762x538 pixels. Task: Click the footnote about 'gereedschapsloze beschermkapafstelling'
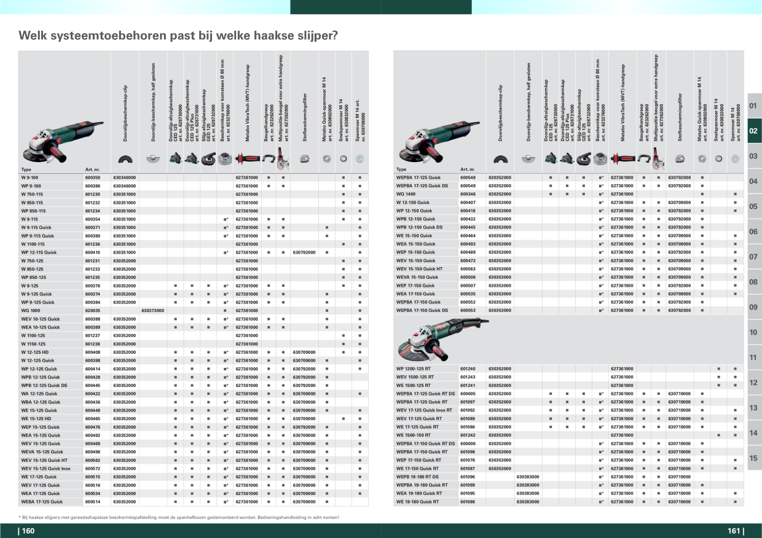(179, 517)
